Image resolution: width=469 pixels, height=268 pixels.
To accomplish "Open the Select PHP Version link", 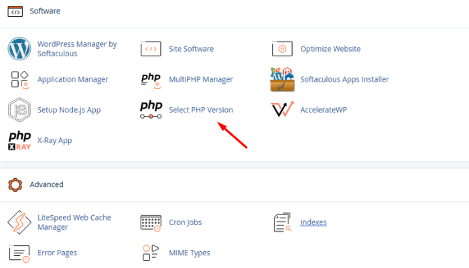I will pyautogui.click(x=201, y=109).
